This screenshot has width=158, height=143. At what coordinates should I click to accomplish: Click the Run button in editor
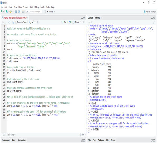[64, 22]
